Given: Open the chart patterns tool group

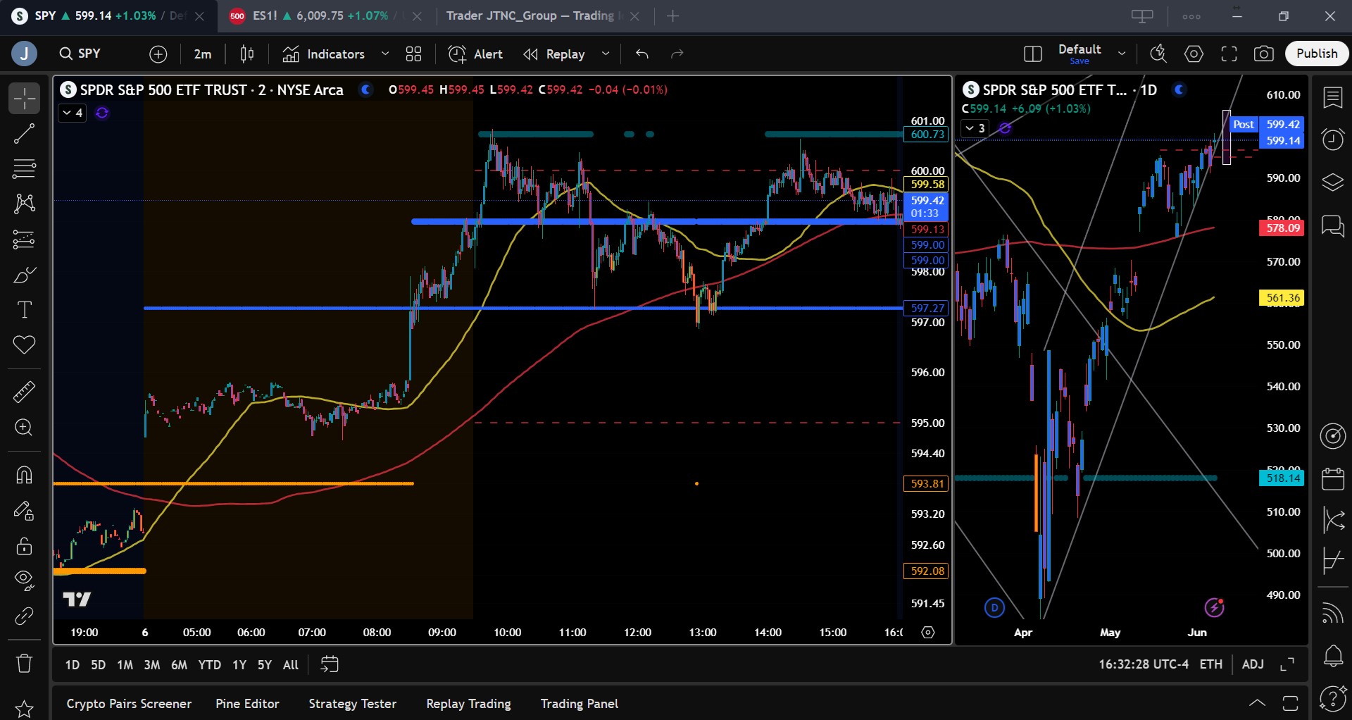Looking at the screenshot, I should pyautogui.click(x=24, y=204).
